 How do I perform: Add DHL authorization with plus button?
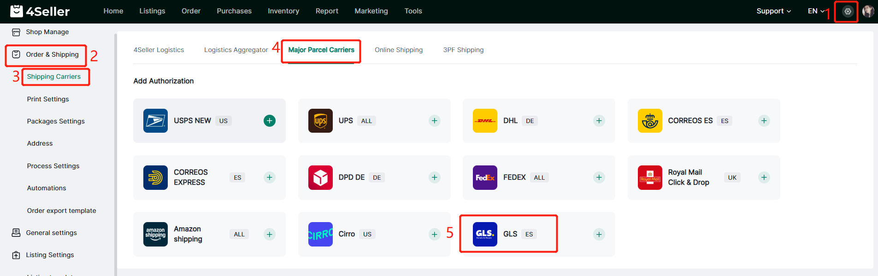tap(599, 121)
